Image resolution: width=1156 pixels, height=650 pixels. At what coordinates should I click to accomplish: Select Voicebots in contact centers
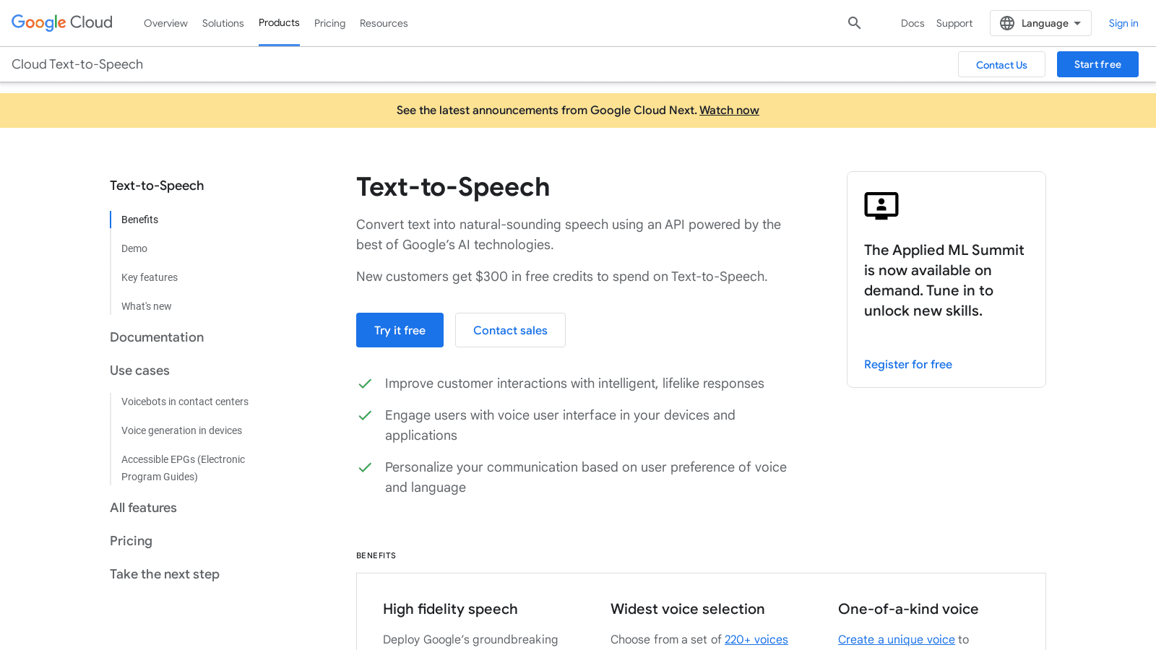click(185, 402)
